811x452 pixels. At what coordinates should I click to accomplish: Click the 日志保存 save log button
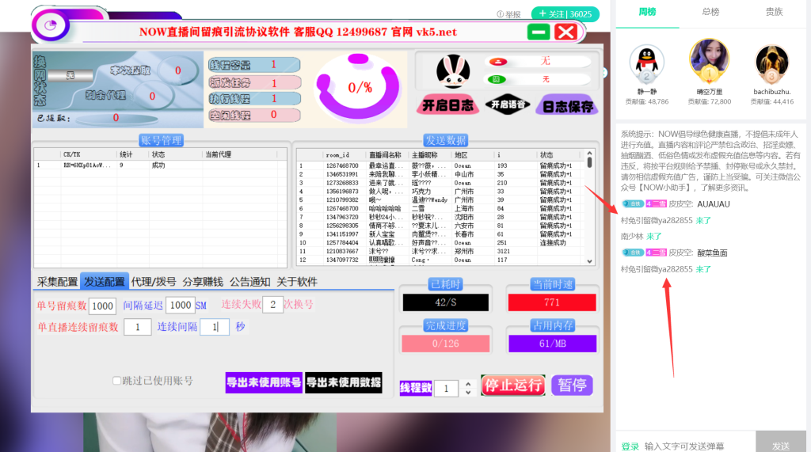(567, 105)
